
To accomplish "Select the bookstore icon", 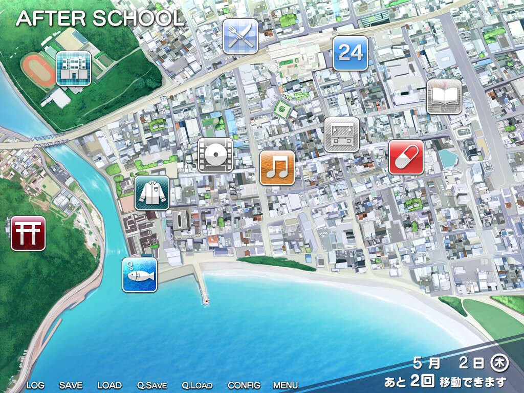I will point(443,96).
